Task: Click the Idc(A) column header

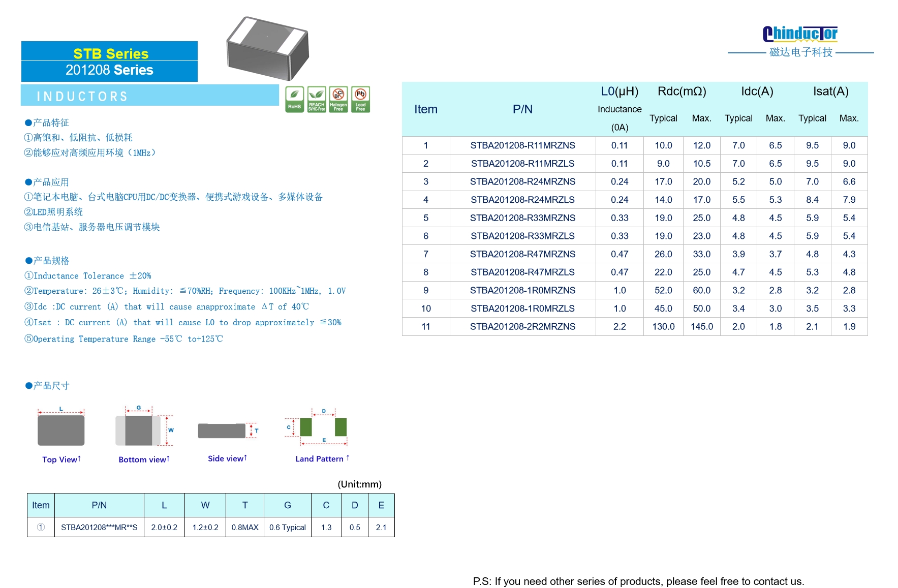Action: click(757, 91)
